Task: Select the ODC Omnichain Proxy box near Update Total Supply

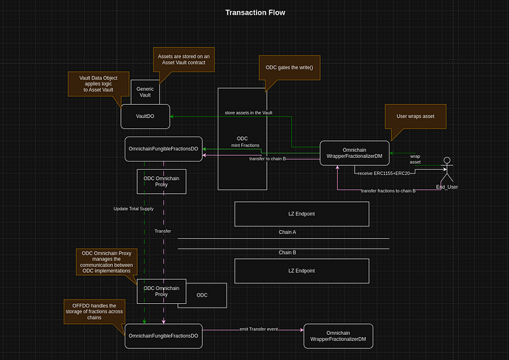Action: pyautogui.click(x=162, y=181)
